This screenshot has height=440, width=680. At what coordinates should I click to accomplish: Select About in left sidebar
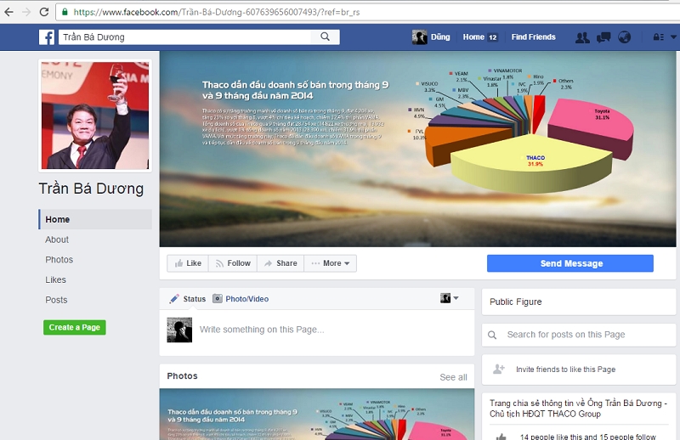57,240
